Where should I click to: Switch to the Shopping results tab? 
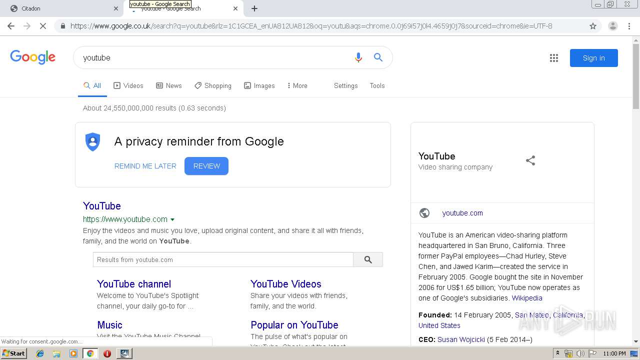pos(213,85)
